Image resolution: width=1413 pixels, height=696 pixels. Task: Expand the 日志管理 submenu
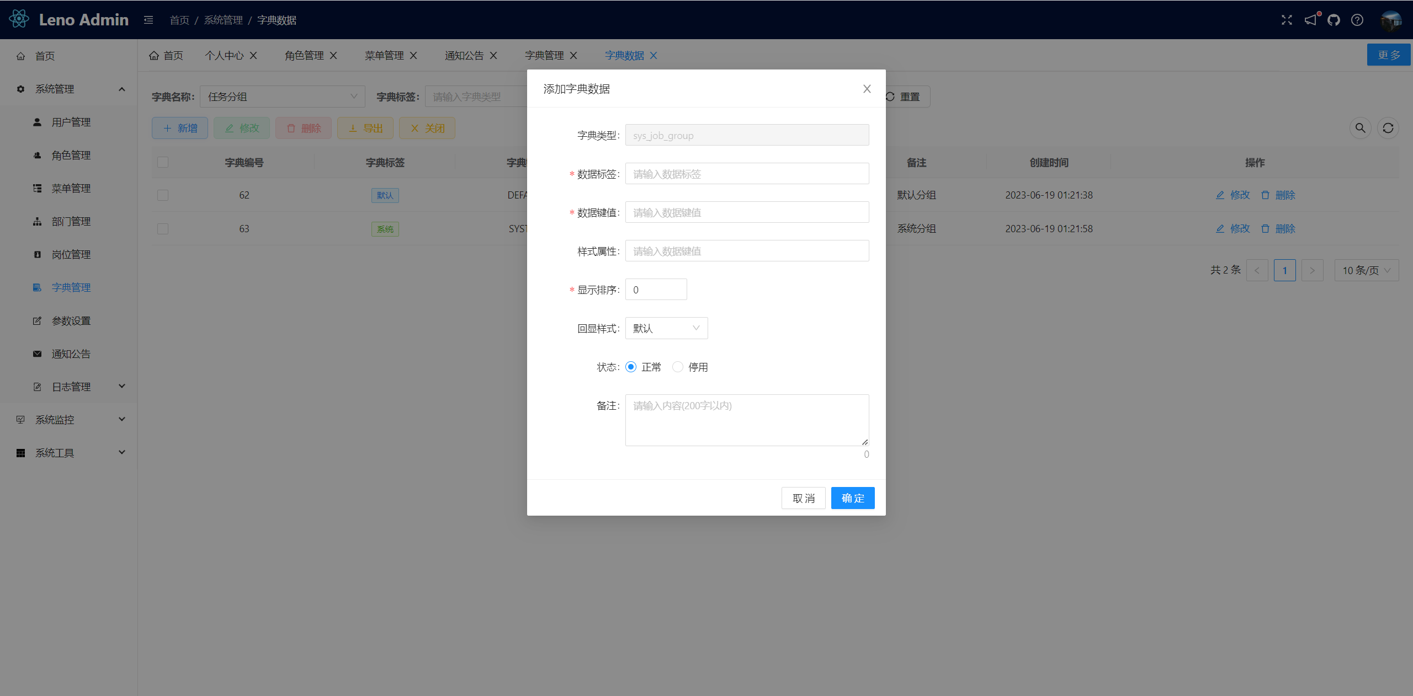71,387
